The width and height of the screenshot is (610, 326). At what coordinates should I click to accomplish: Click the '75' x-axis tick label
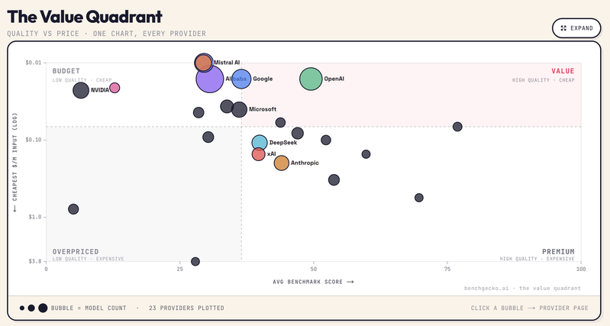coord(447,269)
